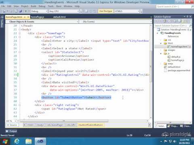The width and height of the screenshot is (194, 145).
Task: Open the Build menu
Action: click(34, 6)
